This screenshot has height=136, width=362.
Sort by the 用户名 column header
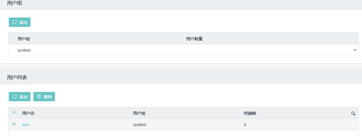coord(28,113)
